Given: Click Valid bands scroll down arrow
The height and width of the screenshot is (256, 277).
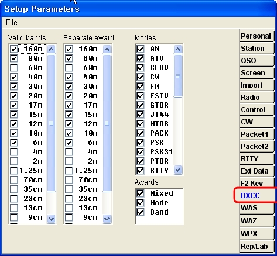Looking at the screenshot, I should 51,219.
